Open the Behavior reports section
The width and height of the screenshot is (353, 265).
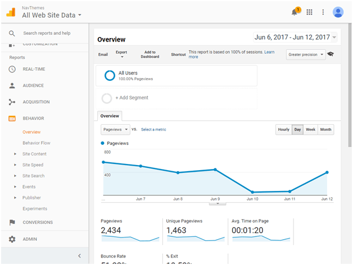click(x=33, y=118)
